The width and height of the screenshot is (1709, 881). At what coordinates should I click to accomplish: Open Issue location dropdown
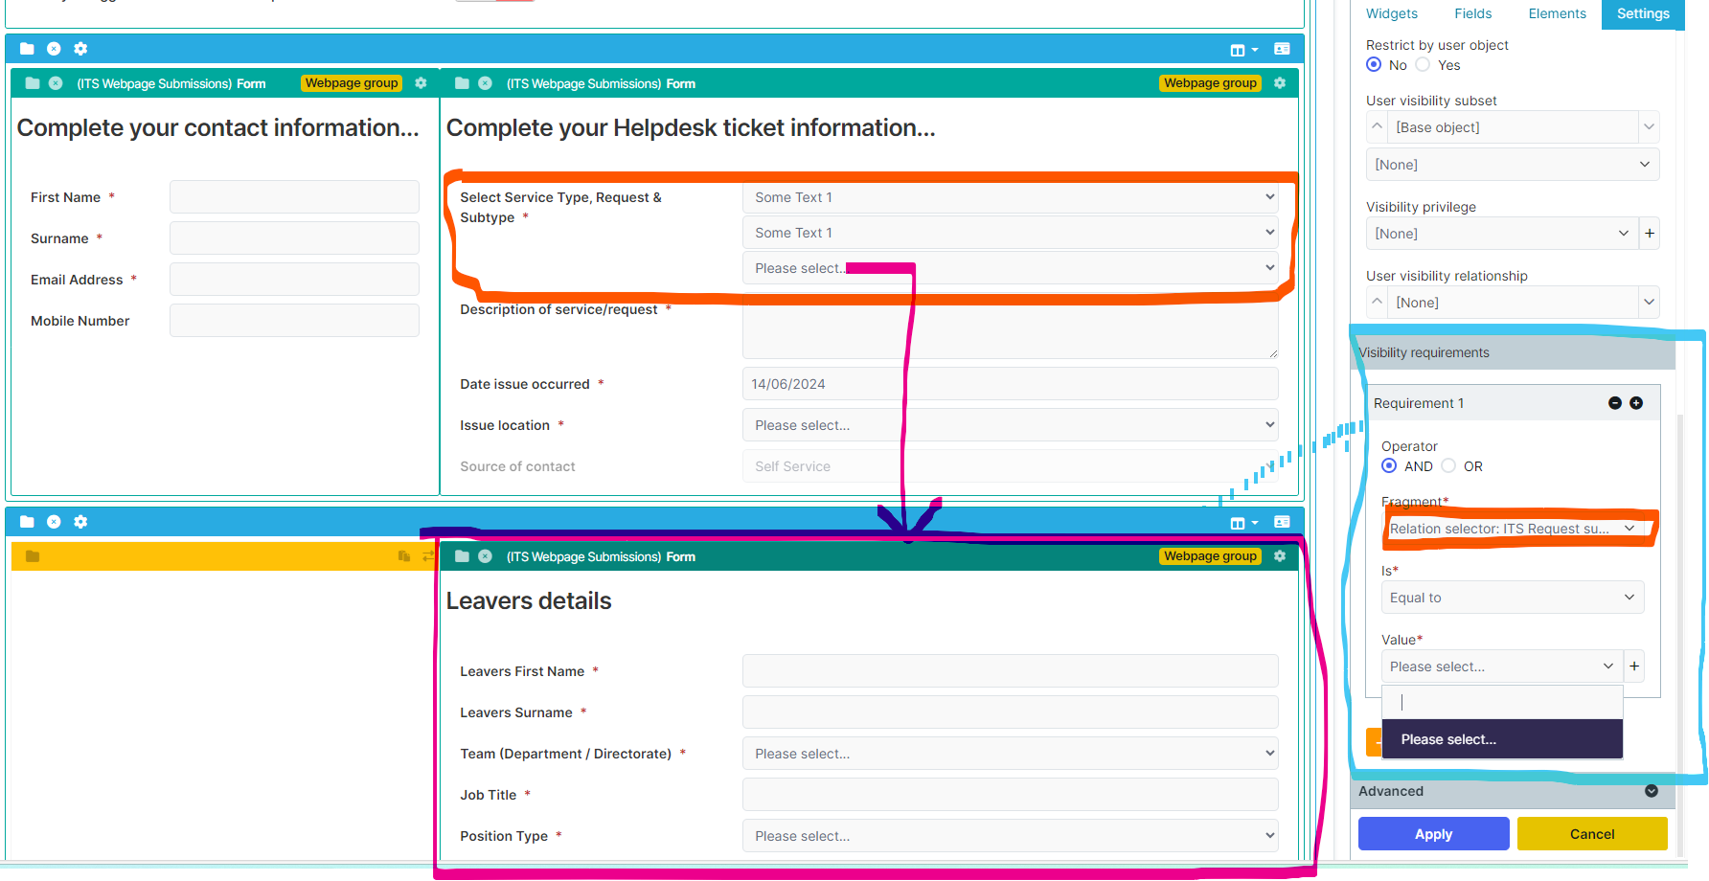1011,425
